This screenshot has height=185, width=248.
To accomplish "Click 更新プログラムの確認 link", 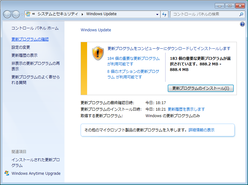I will coord(30,39).
